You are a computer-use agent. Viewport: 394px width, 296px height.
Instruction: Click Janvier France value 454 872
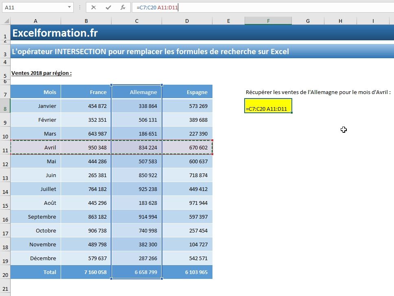(x=86, y=106)
